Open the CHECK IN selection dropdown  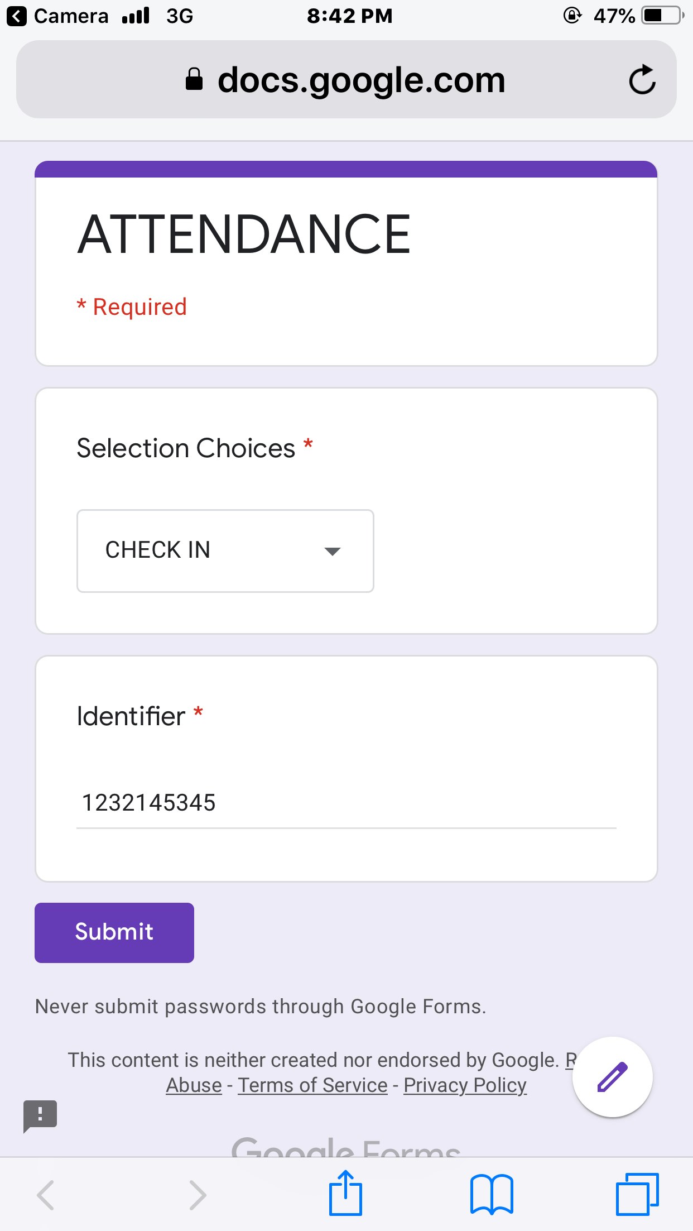[x=224, y=550]
